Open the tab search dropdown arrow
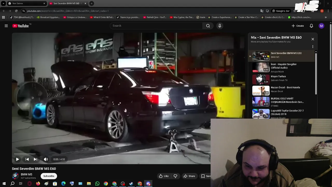 (x=3, y=3)
